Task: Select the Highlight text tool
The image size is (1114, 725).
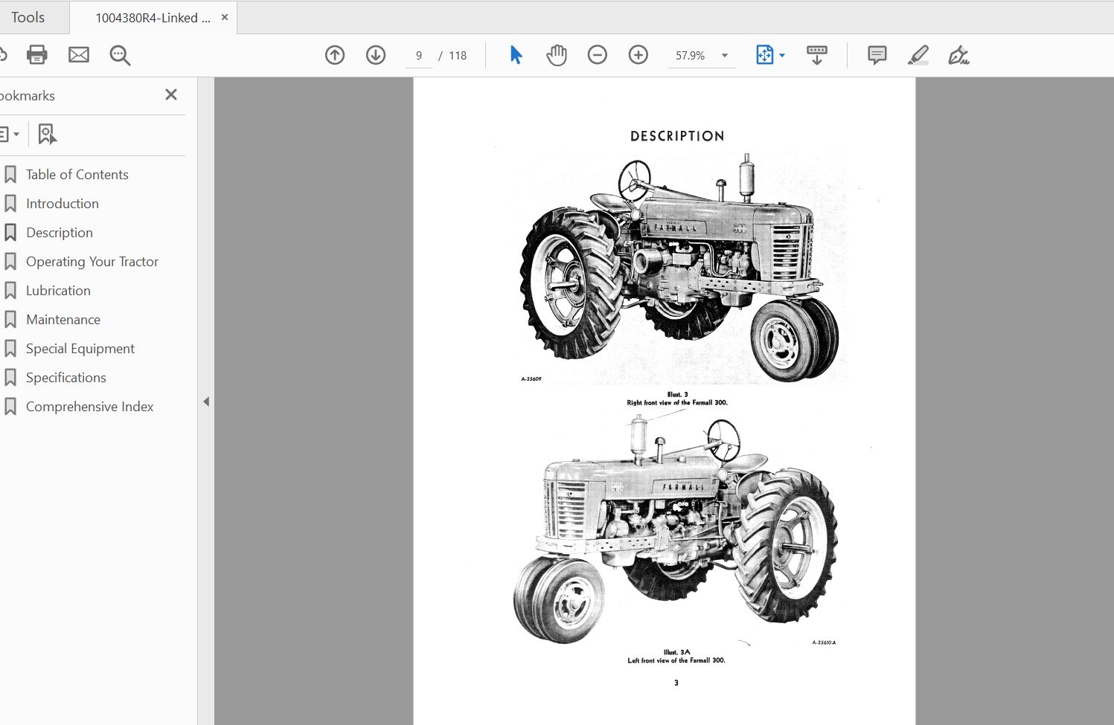Action: (x=918, y=54)
